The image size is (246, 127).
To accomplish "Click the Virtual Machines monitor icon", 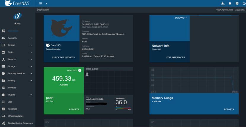I will (3, 116).
